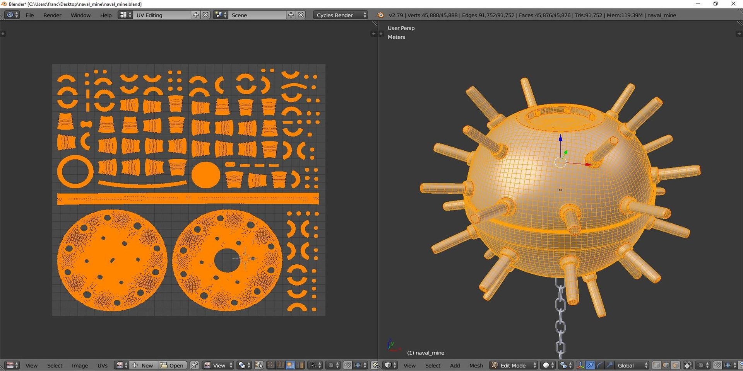Open the UV editor Select menu
Screen dimensions: 743x371
pyautogui.click(x=55, y=366)
